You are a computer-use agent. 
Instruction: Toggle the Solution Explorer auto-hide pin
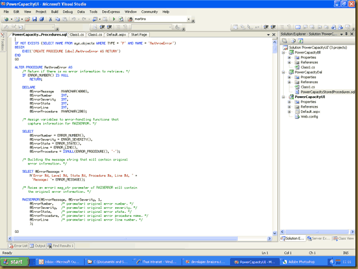pos(346,34)
